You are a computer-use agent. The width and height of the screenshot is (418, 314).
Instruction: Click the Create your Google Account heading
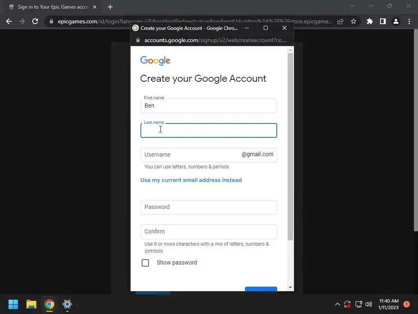click(x=203, y=78)
